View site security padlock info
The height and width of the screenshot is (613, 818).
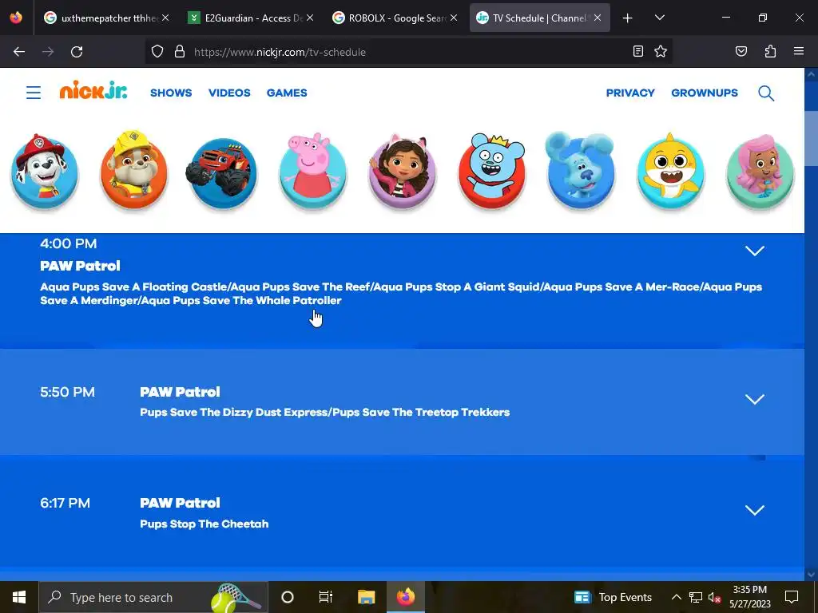[180, 52]
